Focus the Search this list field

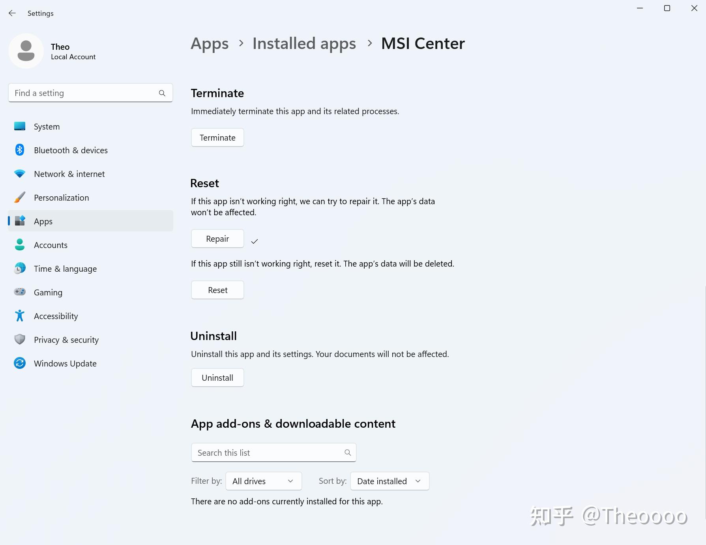(274, 453)
